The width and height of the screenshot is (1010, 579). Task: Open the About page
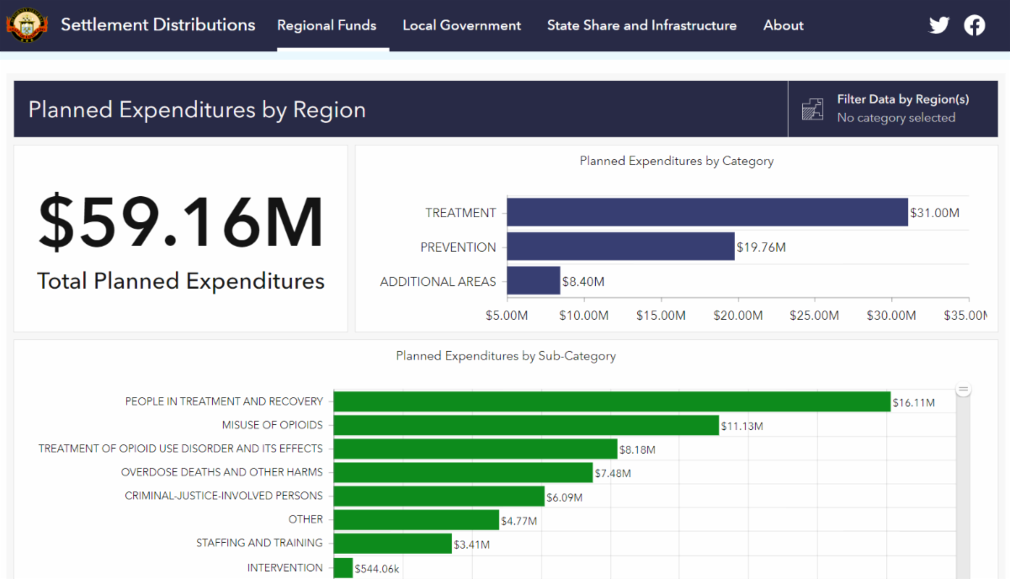point(783,25)
